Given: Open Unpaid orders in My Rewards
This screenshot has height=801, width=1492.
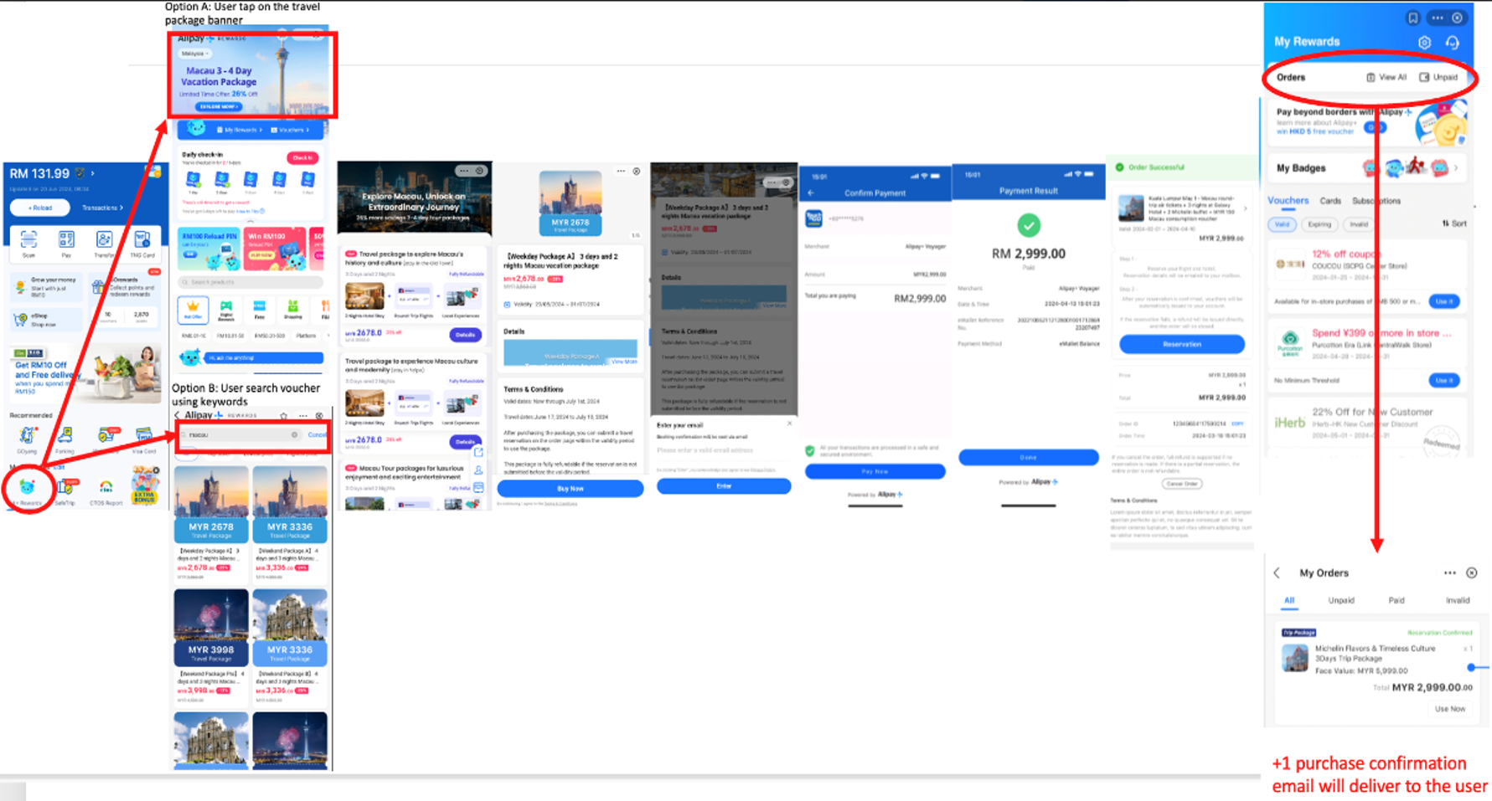Looking at the screenshot, I should coord(1438,77).
